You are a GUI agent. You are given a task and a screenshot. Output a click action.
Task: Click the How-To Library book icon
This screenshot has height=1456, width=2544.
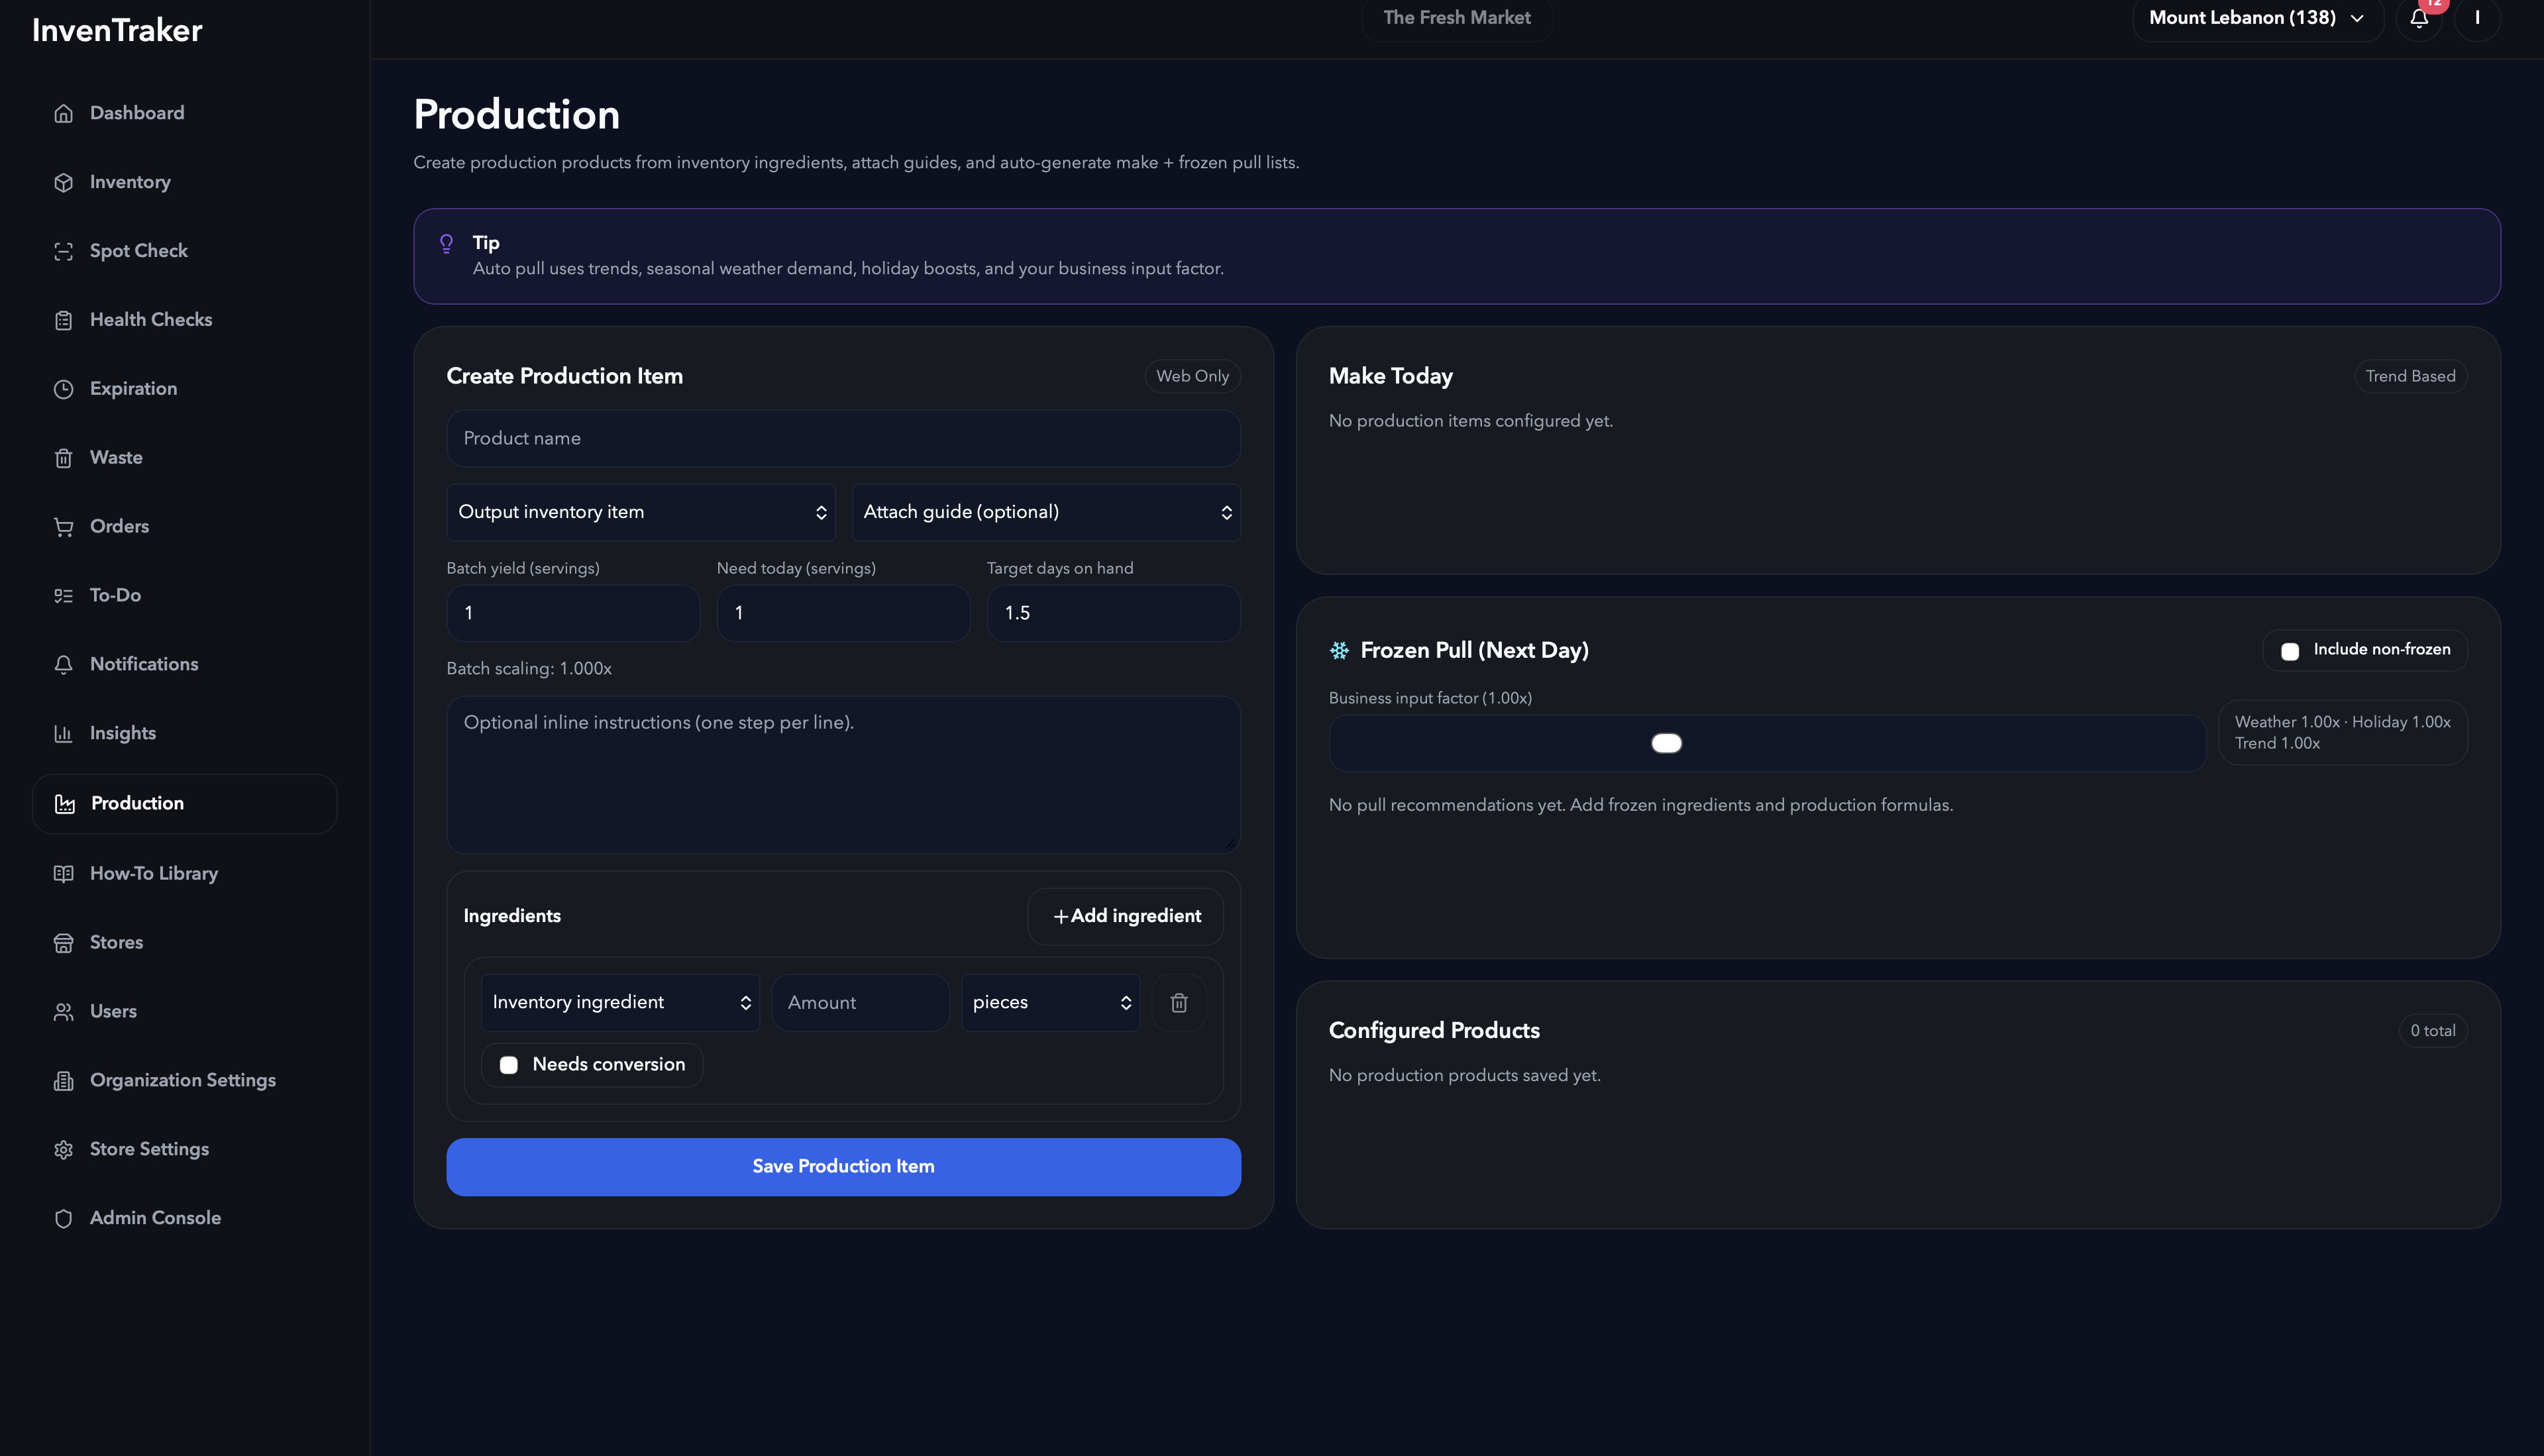pyautogui.click(x=63, y=874)
